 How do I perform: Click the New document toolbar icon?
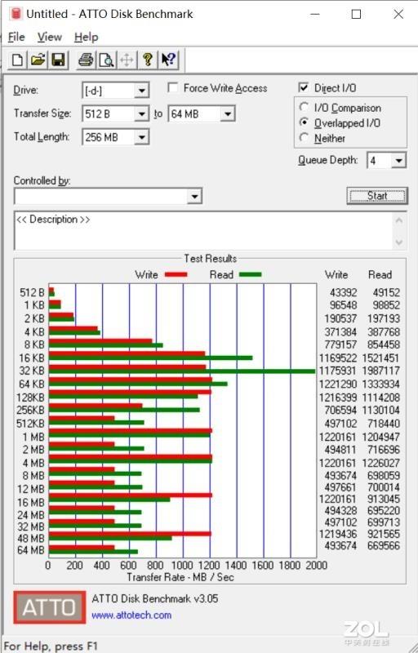[x=17, y=60]
